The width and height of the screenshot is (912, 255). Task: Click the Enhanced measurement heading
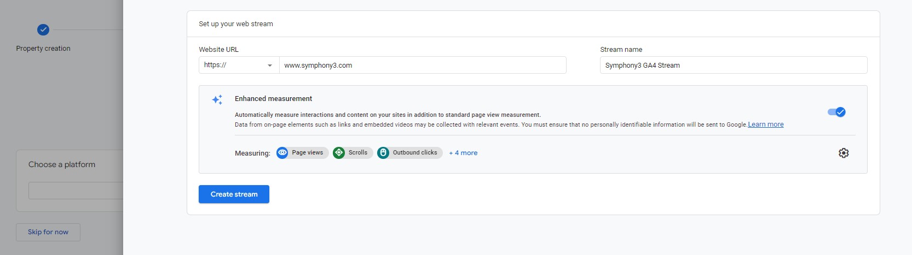273,99
